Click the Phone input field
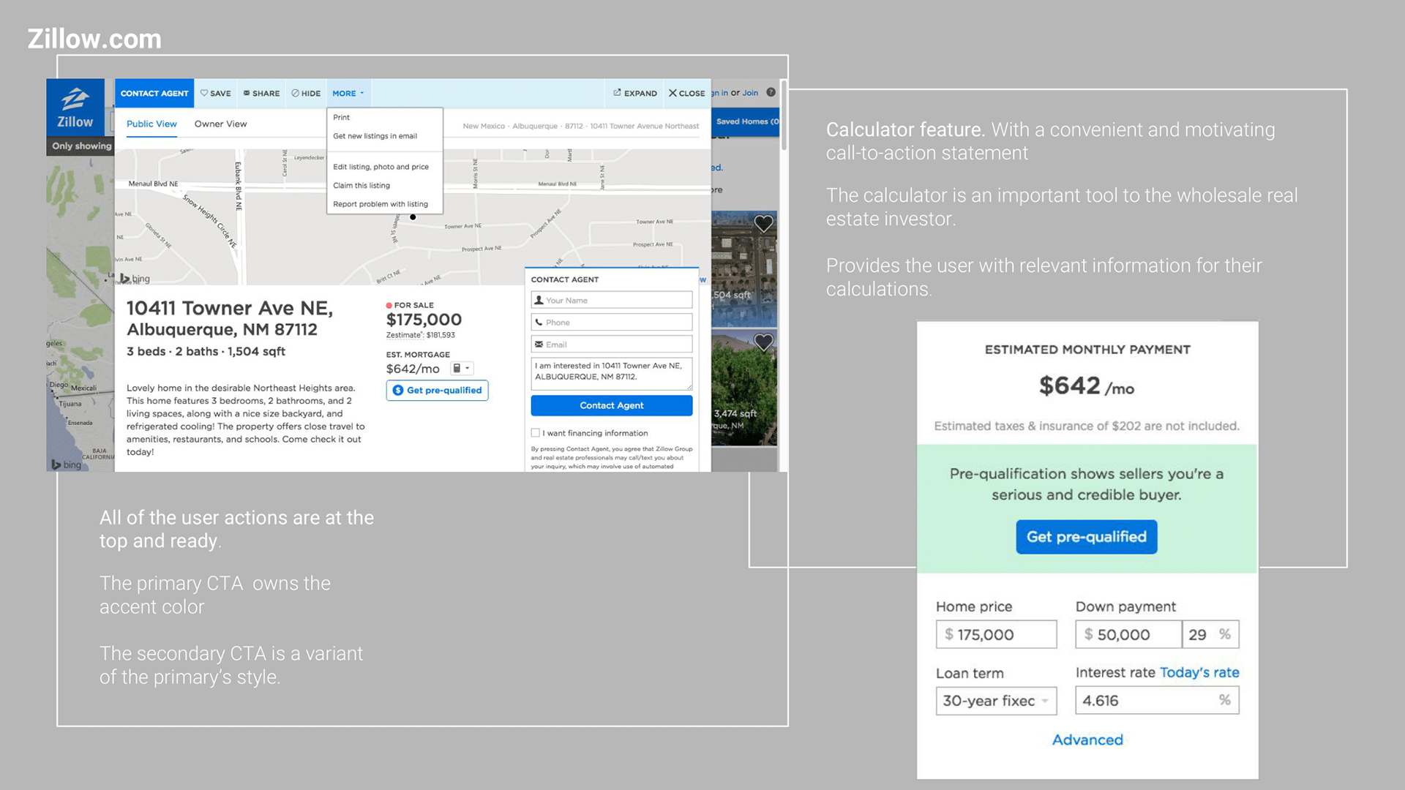The width and height of the screenshot is (1405, 790). [611, 323]
